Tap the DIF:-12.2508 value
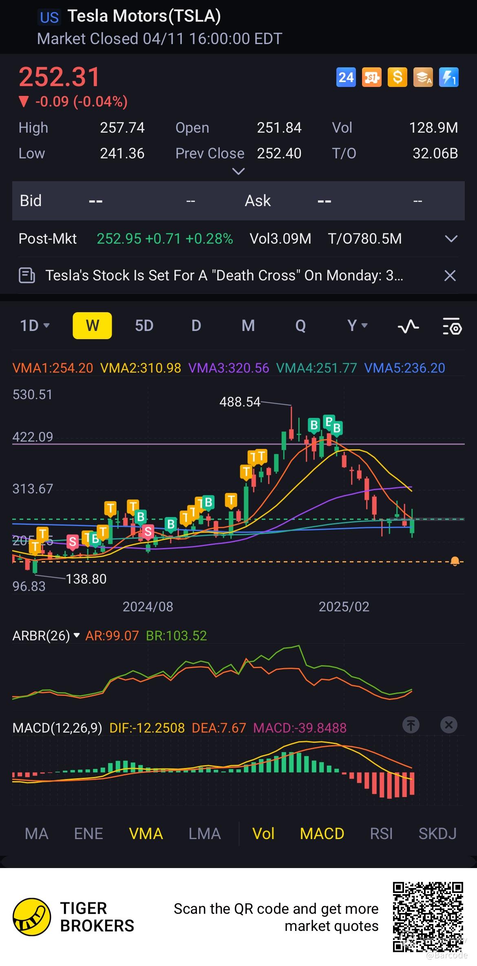Viewport: 477px width, 966px height. [x=147, y=728]
